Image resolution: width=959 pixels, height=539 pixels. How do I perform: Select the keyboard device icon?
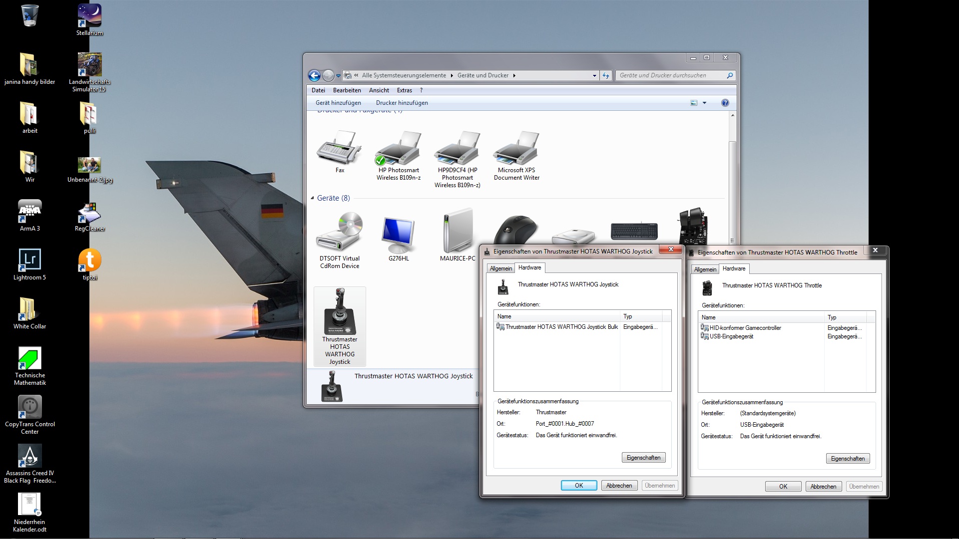pos(634,231)
